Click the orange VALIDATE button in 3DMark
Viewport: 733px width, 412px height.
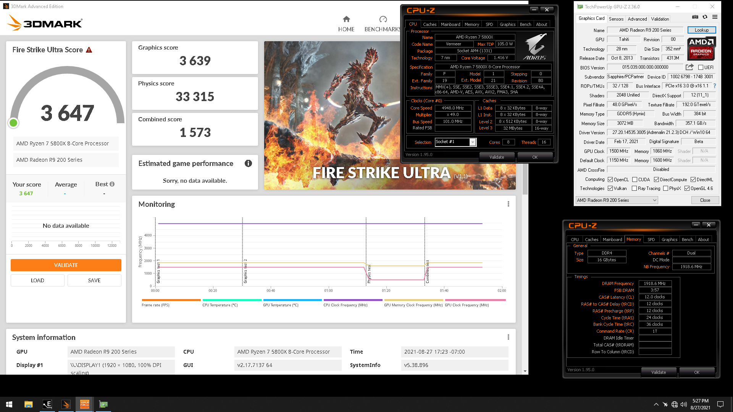coord(66,265)
